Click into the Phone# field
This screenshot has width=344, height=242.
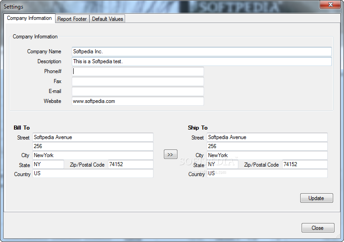point(138,71)
